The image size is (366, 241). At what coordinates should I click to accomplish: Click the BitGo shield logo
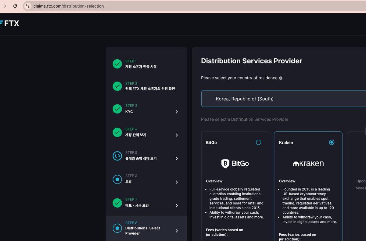(225, 164)
